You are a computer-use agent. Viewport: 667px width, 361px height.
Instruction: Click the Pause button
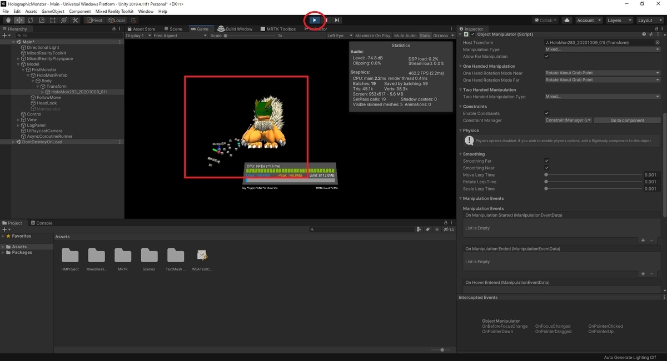pos(326,20)
